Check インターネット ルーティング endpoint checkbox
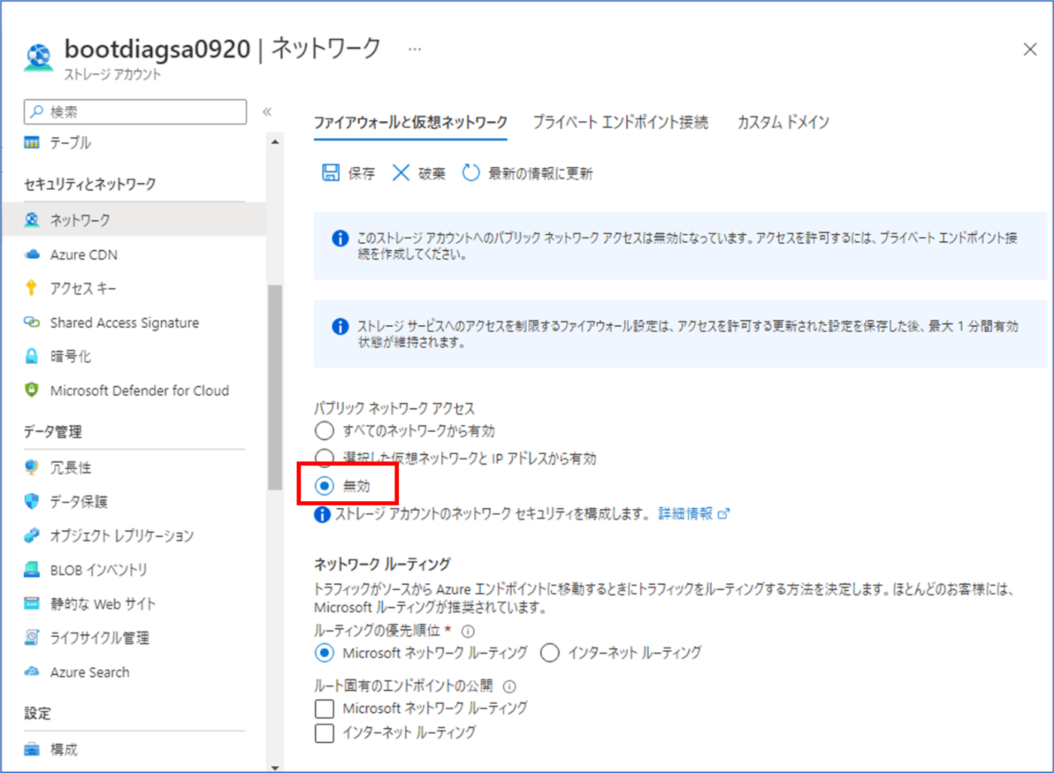 point(324,732)
